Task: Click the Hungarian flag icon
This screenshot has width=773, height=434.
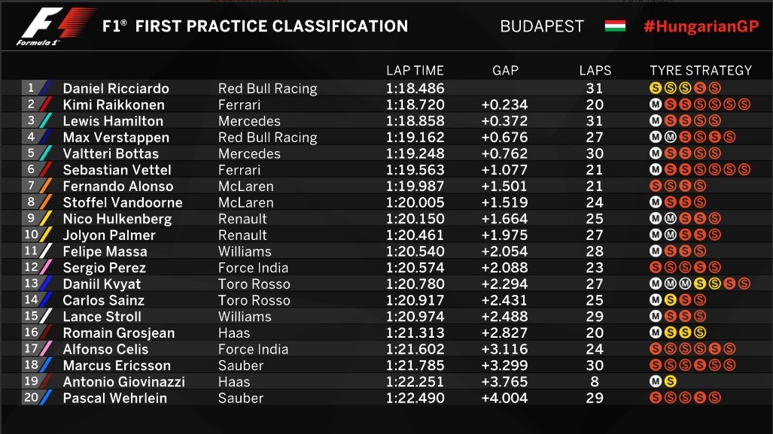Action: (615, 26)
